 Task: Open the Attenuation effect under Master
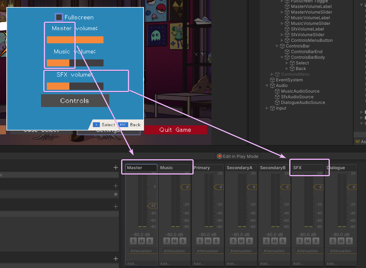141,251
